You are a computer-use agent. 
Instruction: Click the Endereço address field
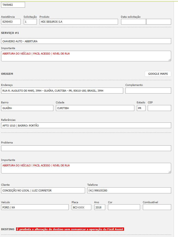(x=62, y=91)
